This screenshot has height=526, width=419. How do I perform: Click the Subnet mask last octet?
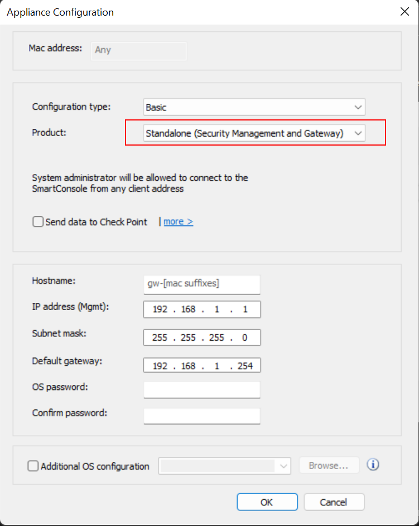pos(245,337)
